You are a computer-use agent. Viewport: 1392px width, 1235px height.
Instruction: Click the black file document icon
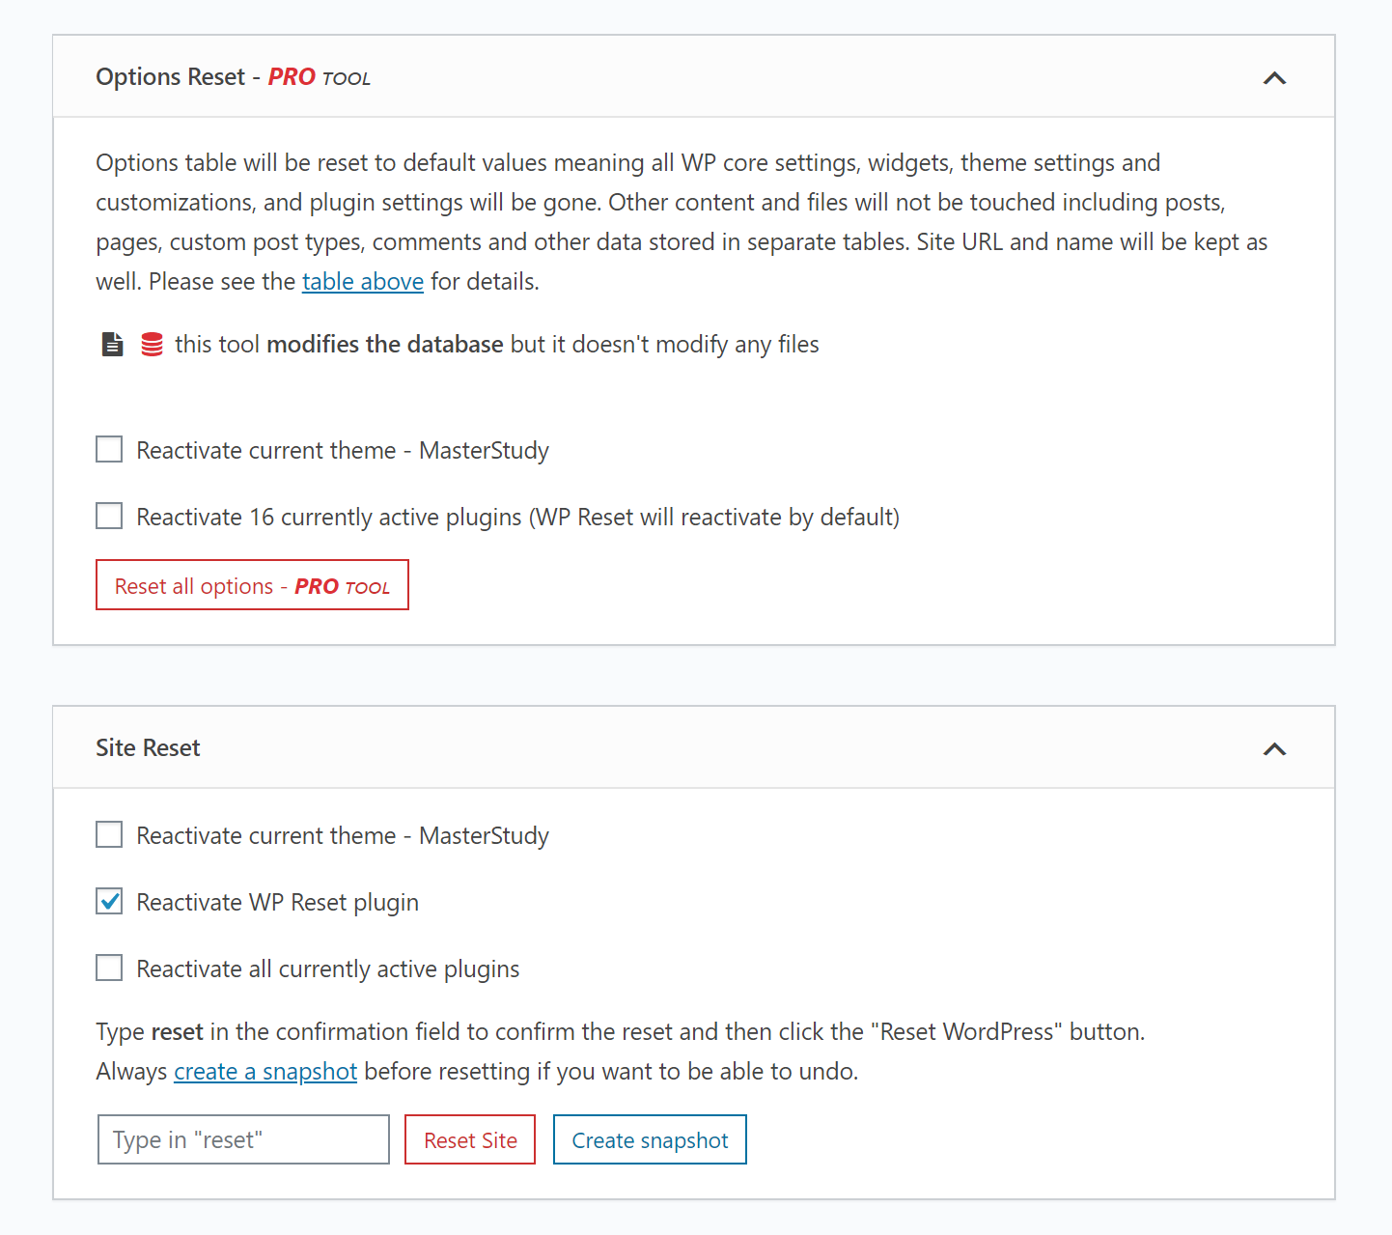click(113, 345)
